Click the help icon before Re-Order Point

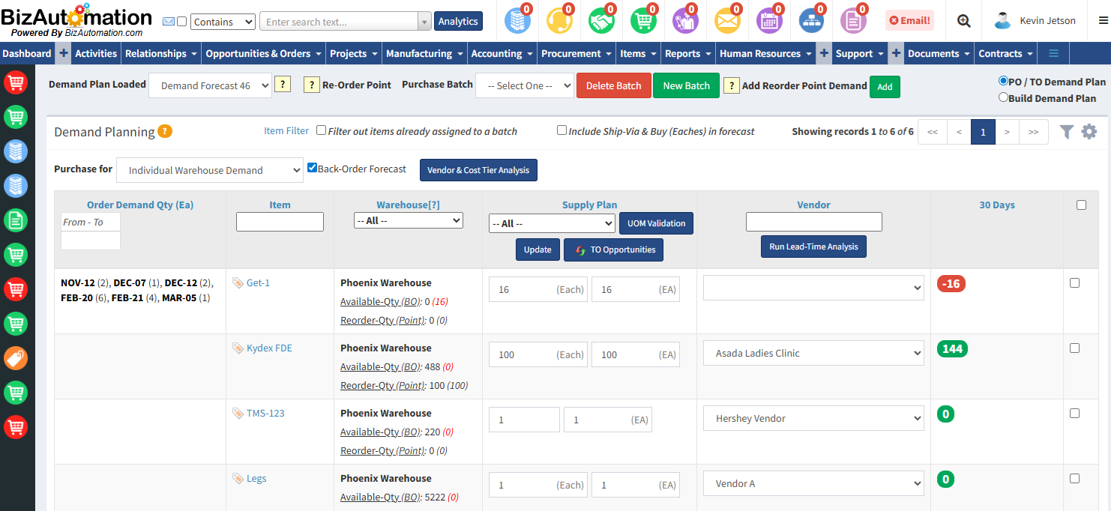pyautogui.click(x=311, y=85)
